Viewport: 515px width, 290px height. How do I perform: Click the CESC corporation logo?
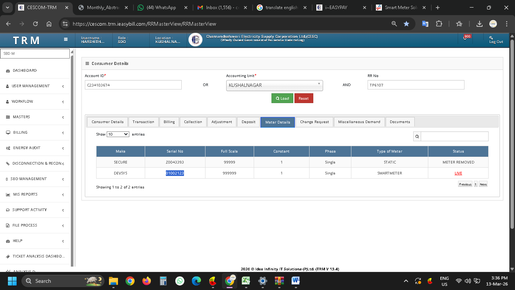tap(195, 40)
